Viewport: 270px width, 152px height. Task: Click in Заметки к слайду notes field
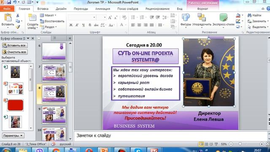170,136
